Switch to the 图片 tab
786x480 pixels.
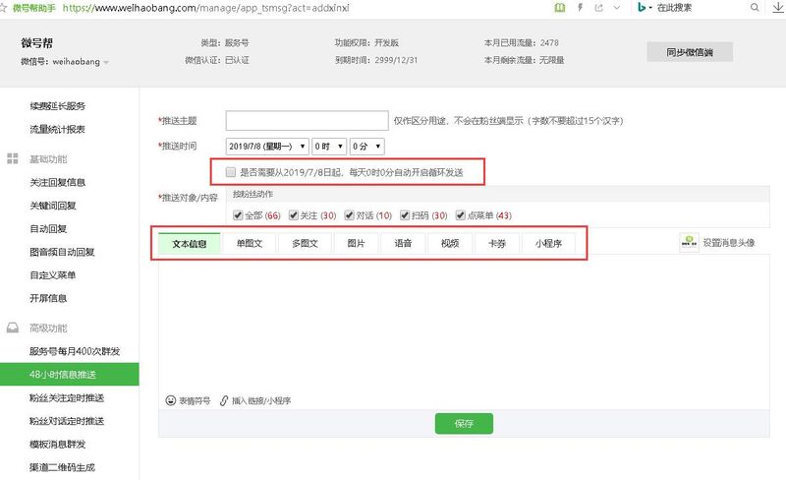tap(356, 244)
